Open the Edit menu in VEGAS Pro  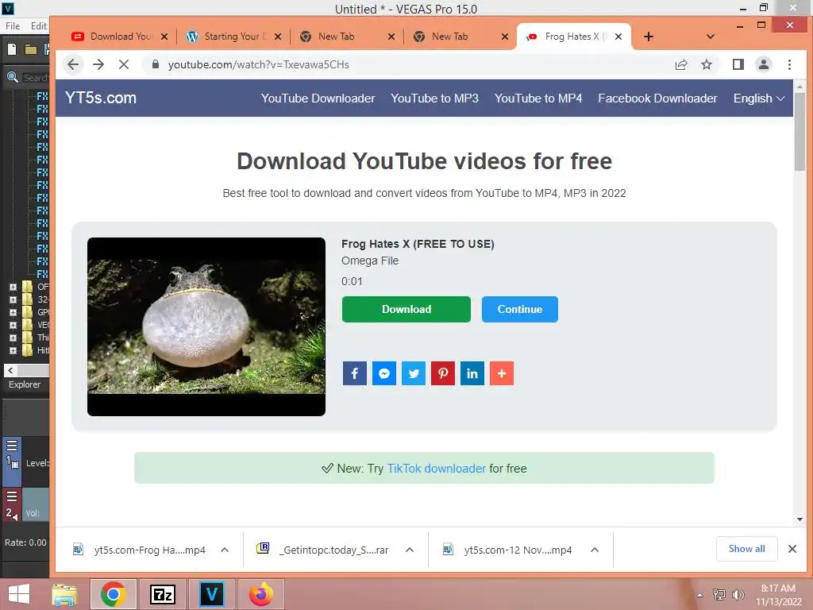tap(38, 26)
